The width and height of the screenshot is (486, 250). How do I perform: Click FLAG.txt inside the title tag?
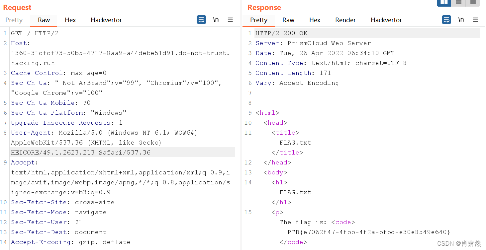point(295,143)
